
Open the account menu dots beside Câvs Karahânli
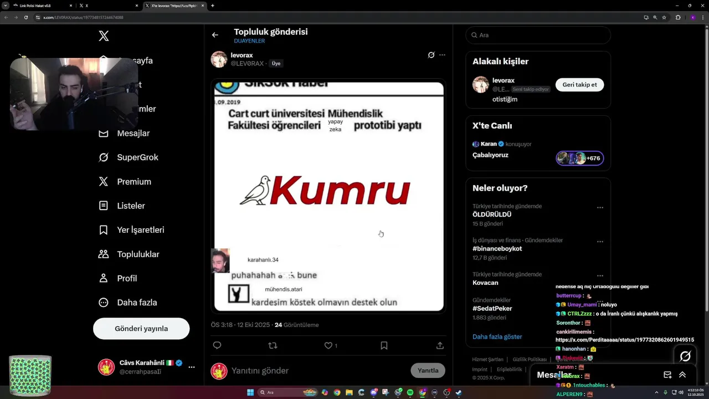pyautogui.click(x=192, y=367)
